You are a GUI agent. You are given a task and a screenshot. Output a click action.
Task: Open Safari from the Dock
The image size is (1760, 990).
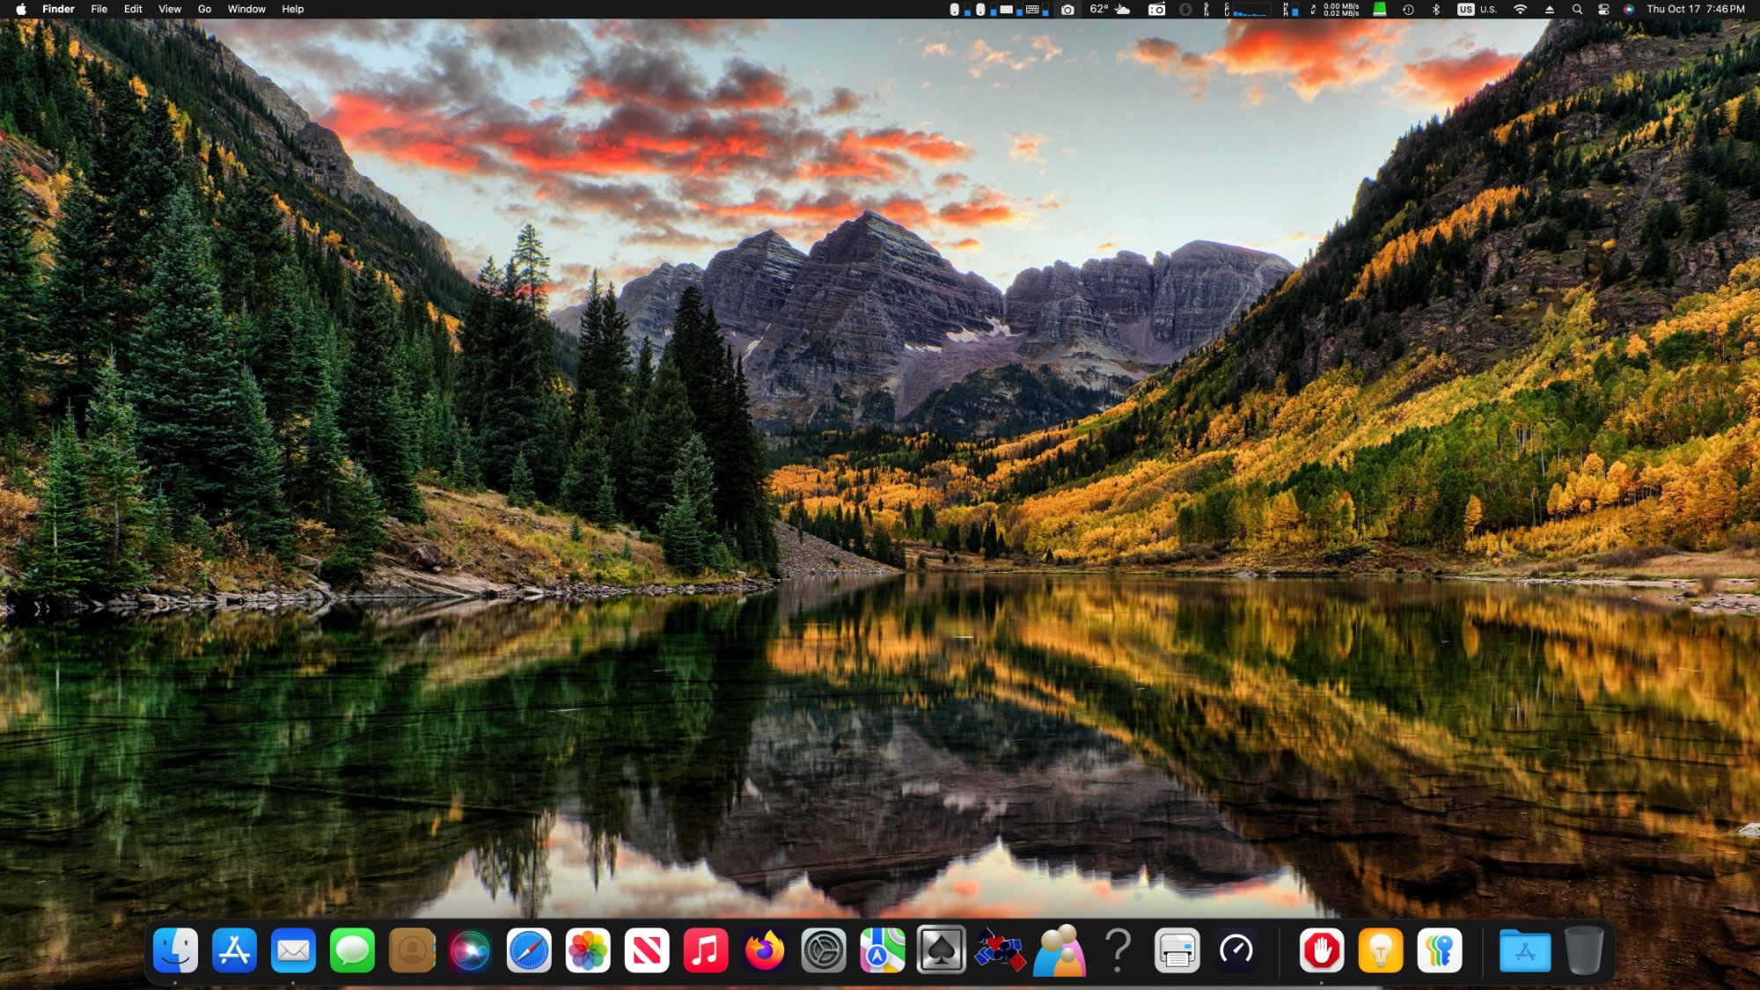pos(529,950)
